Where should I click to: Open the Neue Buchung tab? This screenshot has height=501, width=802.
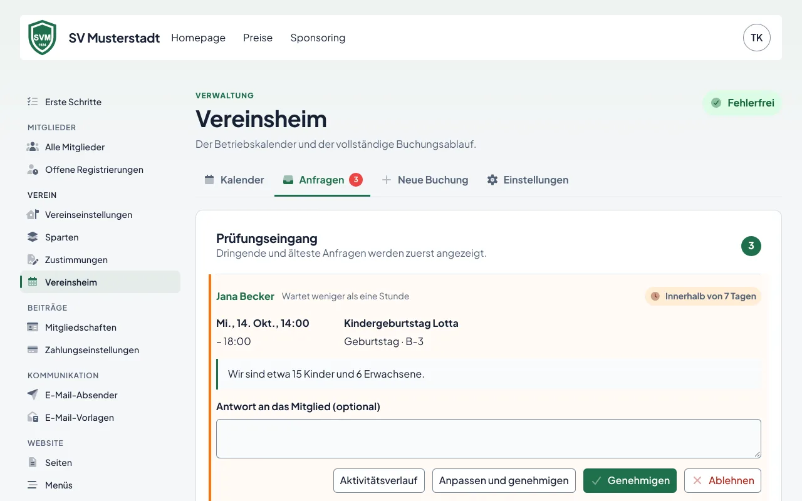coord(425,180)
